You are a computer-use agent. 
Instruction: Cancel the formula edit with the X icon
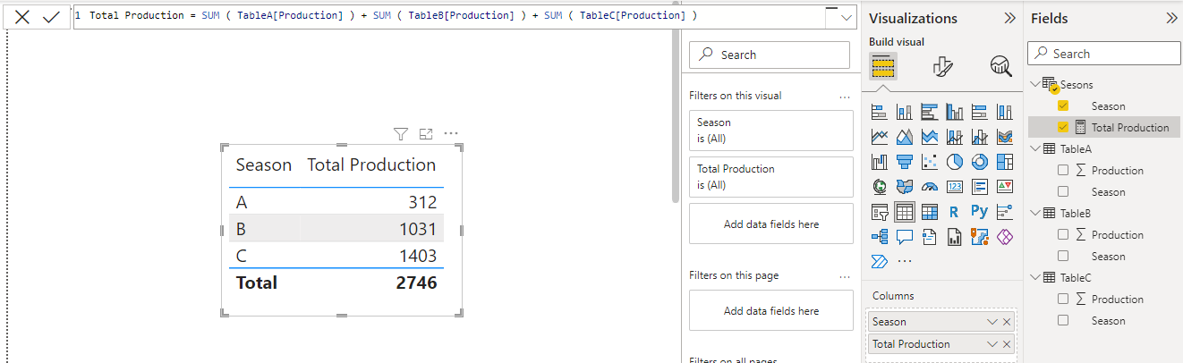coord(22,17)
